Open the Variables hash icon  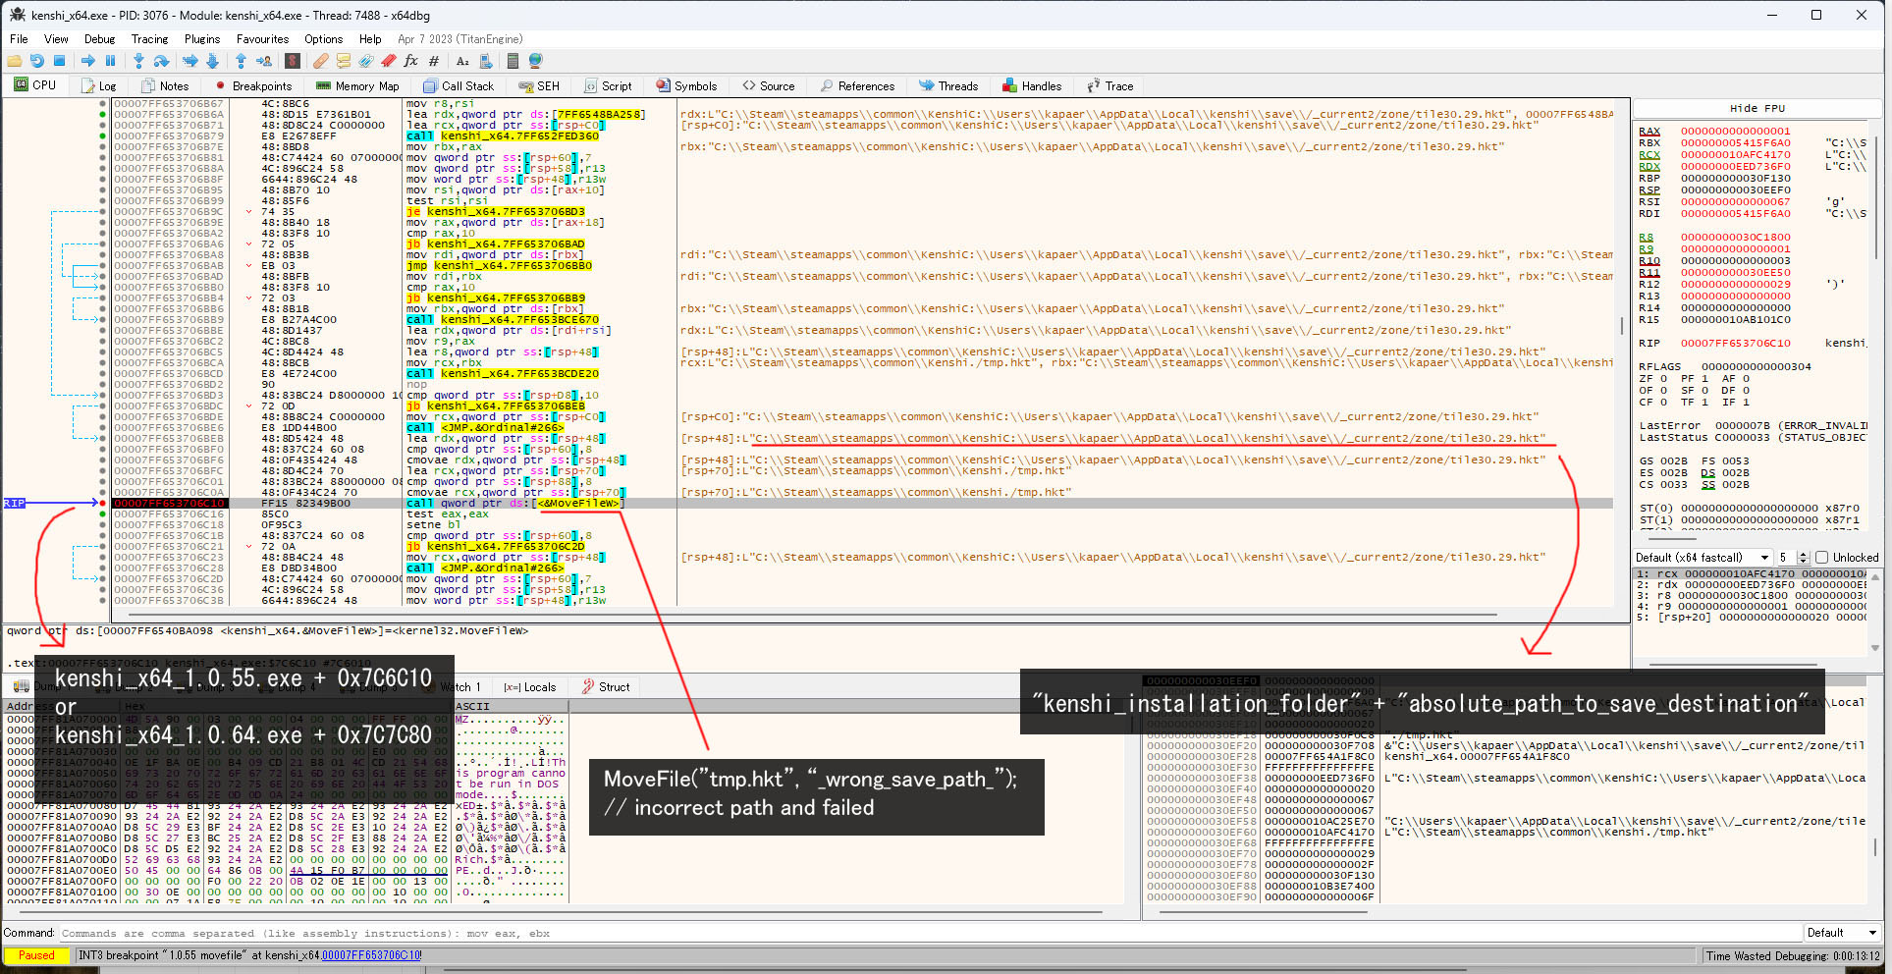click(x=434, y=61)
